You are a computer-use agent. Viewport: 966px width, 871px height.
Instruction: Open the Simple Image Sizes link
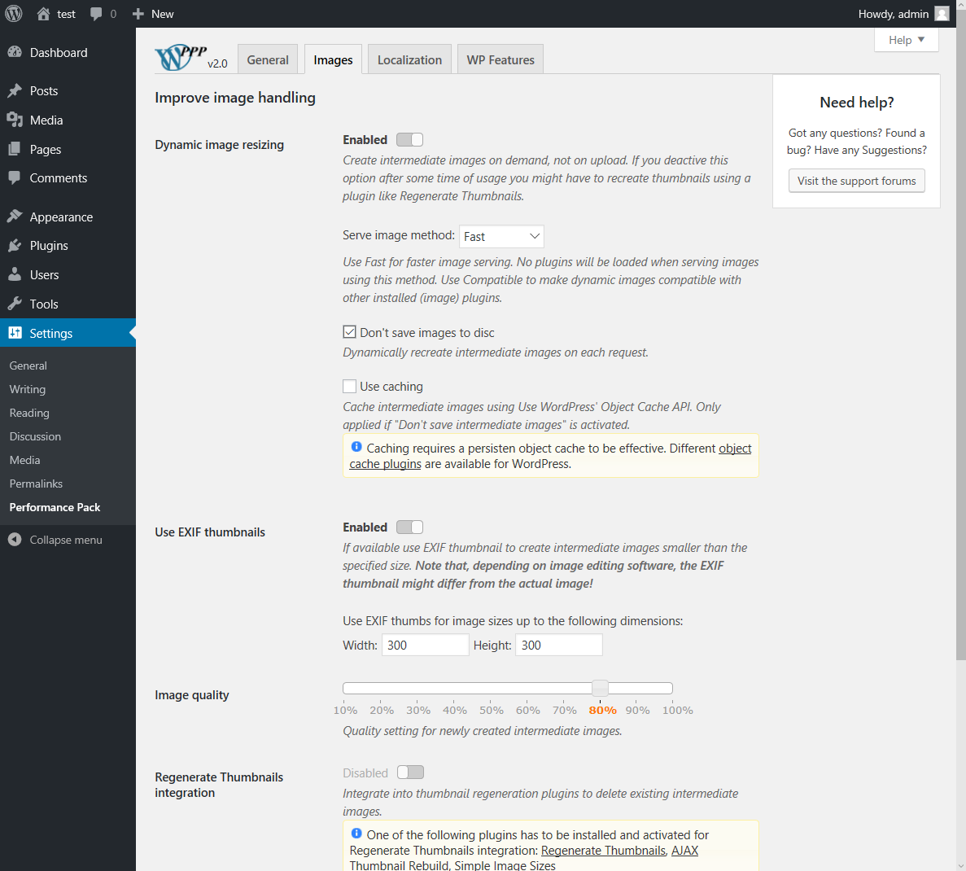coord(505,865)
